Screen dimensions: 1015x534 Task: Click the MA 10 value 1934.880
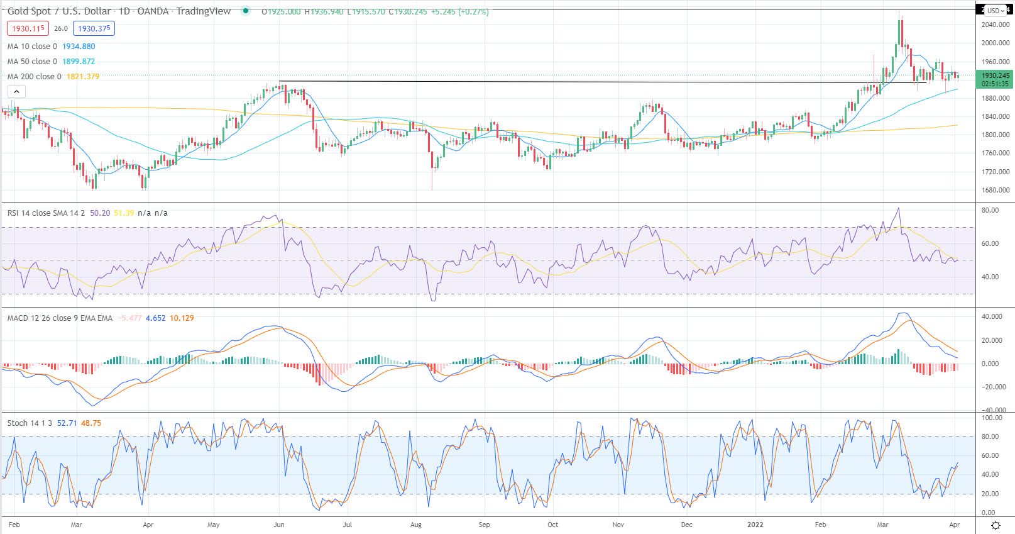pos(79,47)
